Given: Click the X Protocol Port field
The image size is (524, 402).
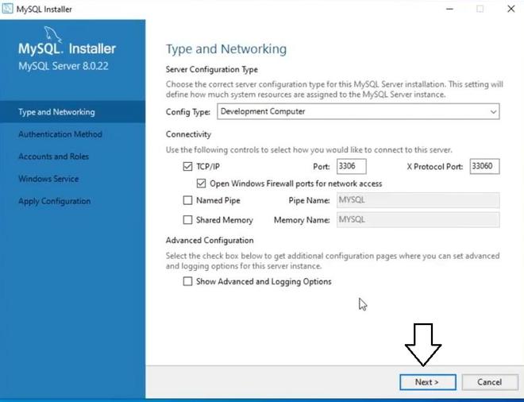Looking at the screenshot, I should click(x=484, y=166).
